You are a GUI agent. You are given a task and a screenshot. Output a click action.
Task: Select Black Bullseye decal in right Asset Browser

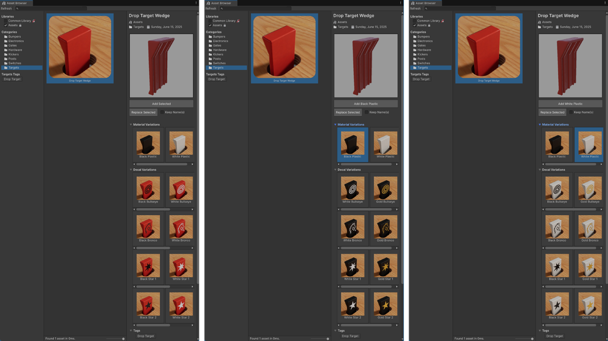point(557,190)
